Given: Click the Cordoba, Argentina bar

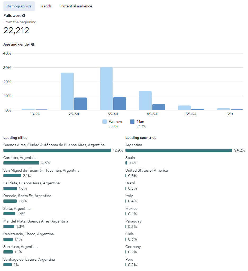Looking at the screenshot, I should [x=21, y=163].
